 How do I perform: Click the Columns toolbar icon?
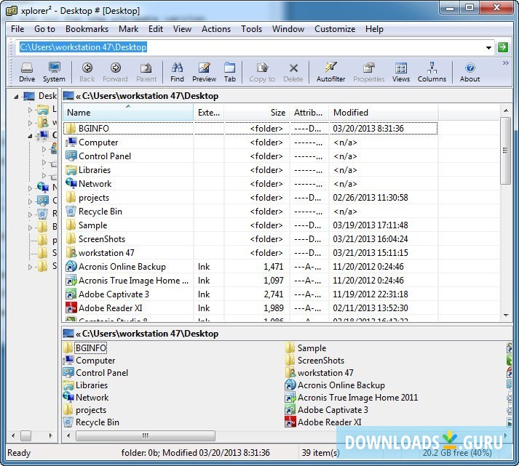tap(432, 72)
